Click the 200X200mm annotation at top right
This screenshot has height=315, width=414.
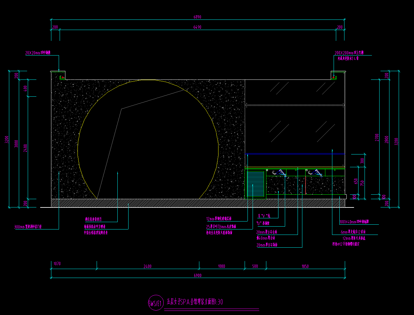tap(349, 53)
